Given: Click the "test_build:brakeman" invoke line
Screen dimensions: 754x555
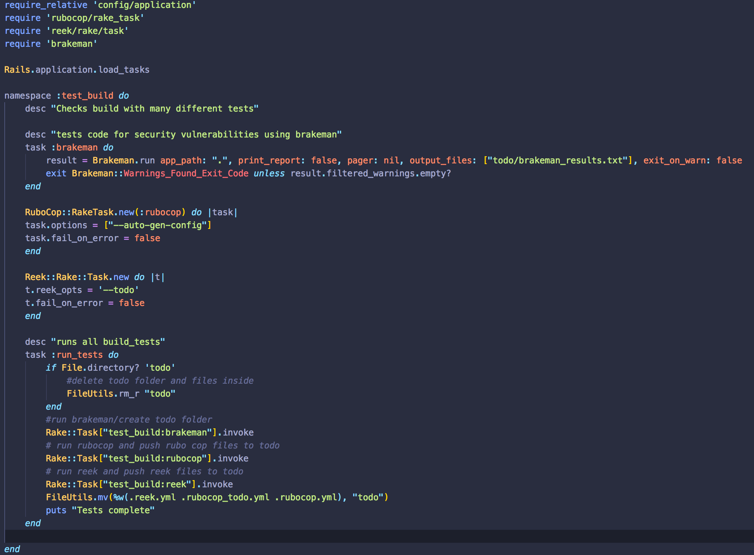Looking at the screenshot, I should (150, 433).
